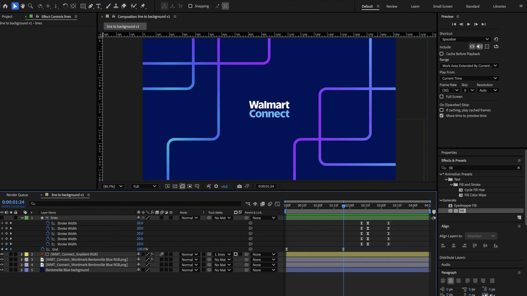Viewport: 527px width, 296px height.
Task: Click the Bentonville Blue layer color swatch
Action: click(27, 270)
